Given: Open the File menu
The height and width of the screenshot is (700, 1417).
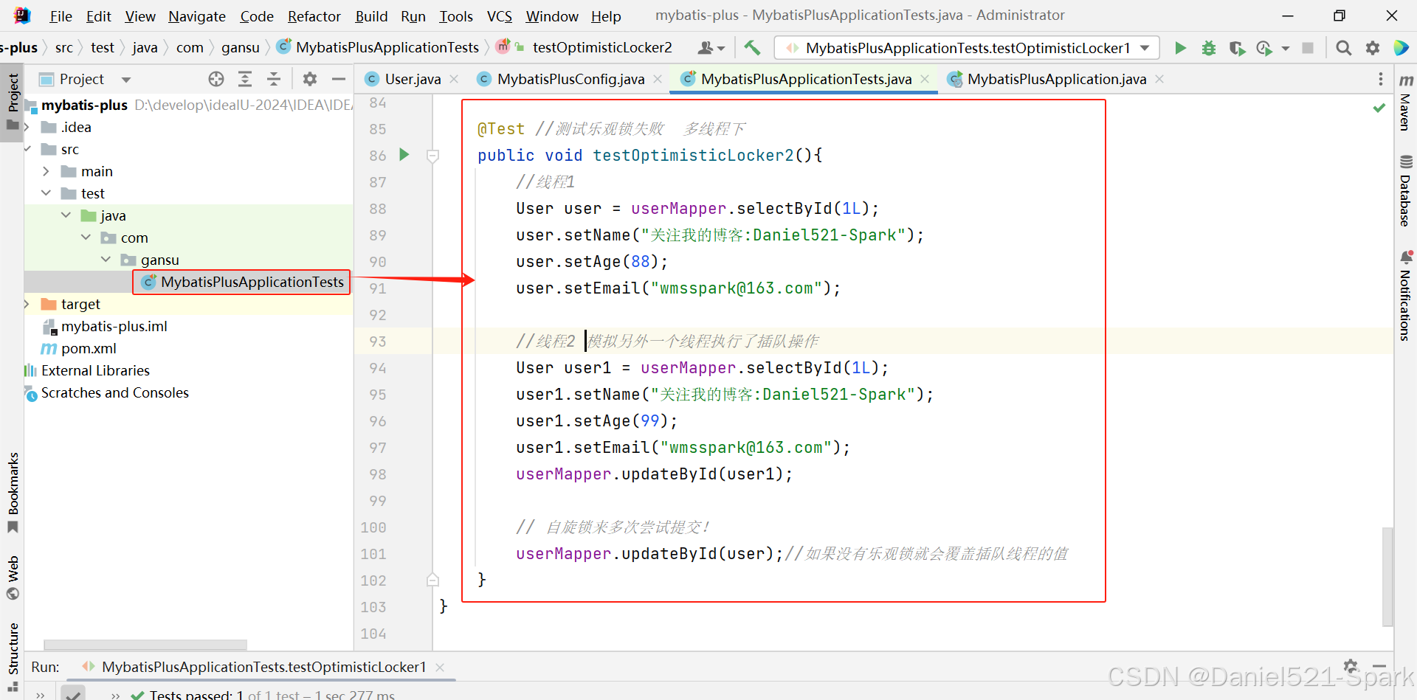Looking at the screenshot, I should pyautogui.click(x=61, y=16).
